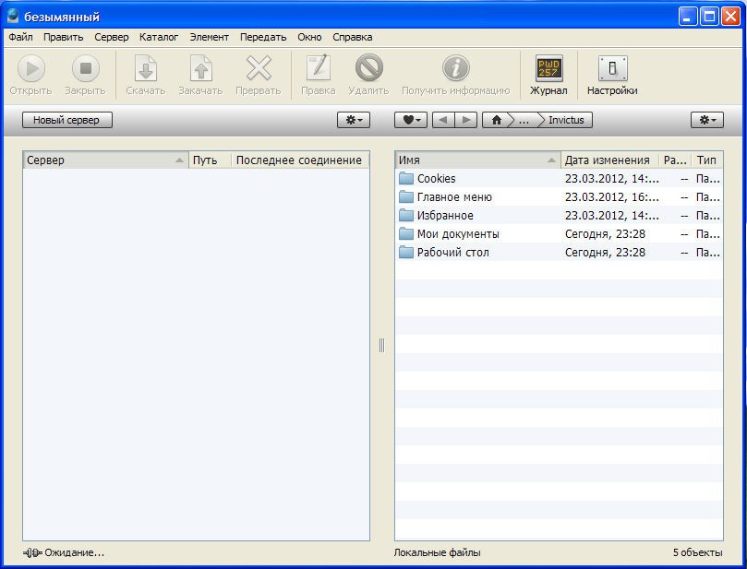Click the Правка edit pencil icon
Viewport: 747px width, 569px height.
tap(318, 69)
